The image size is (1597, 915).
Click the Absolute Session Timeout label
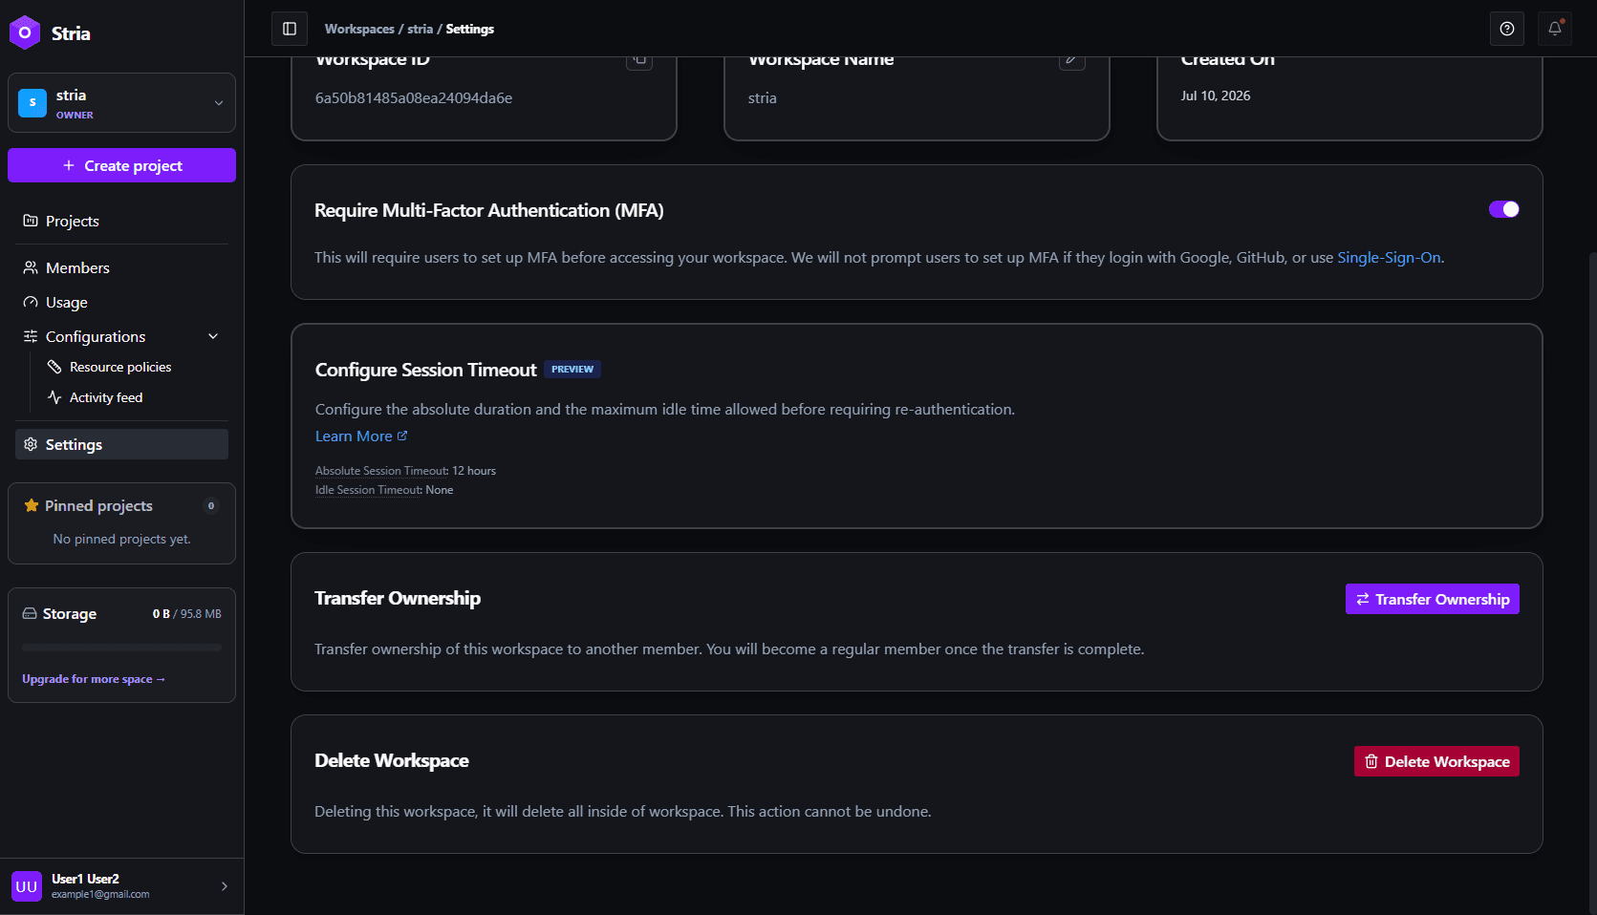tap(381, 471)
